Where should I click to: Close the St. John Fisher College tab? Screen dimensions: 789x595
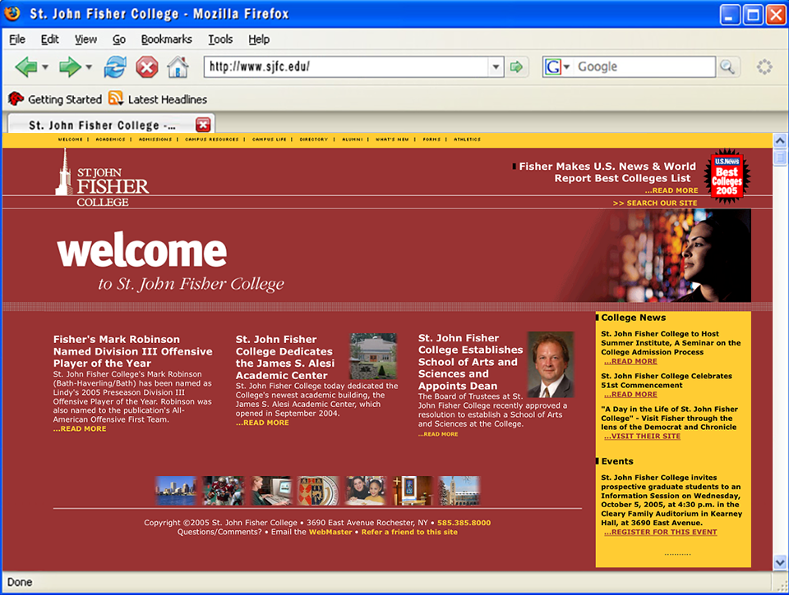203,125
